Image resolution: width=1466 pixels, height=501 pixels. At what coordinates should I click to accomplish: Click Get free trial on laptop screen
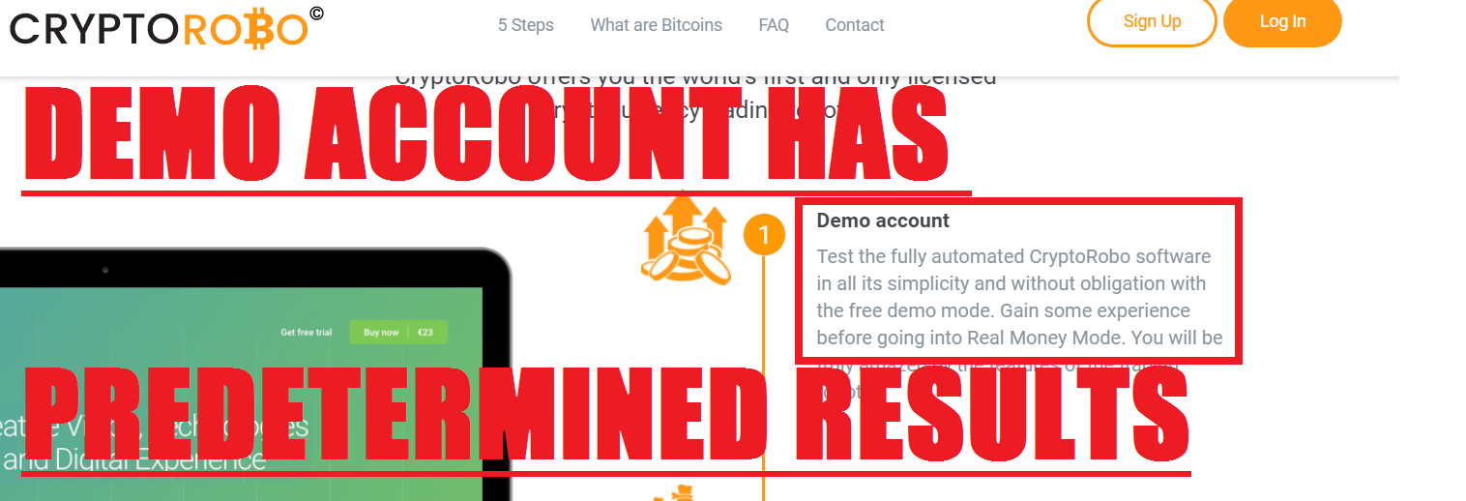click(306, 332)
